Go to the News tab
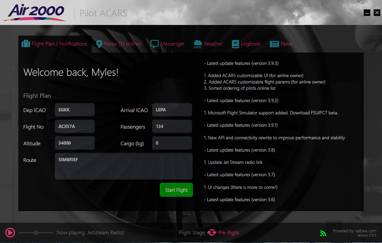This screenshot has height=243, width=382. [282, 44]
